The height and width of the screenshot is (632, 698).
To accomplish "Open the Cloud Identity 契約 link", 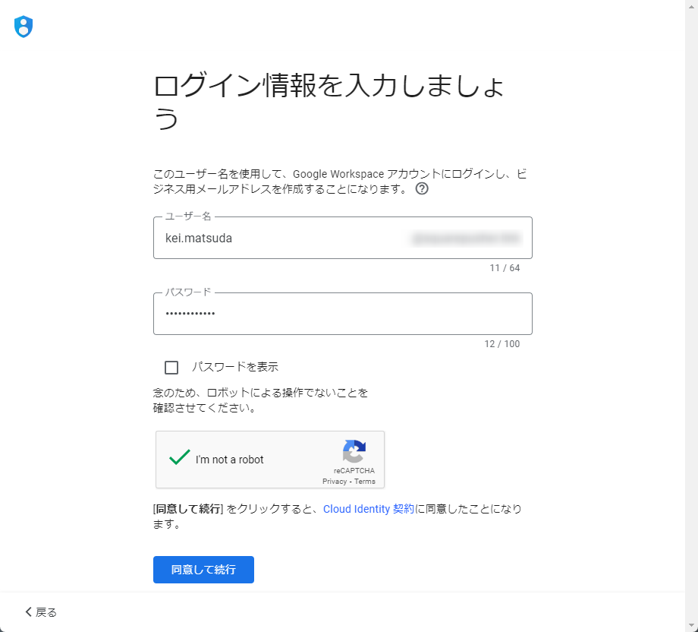I will (368, 509).
